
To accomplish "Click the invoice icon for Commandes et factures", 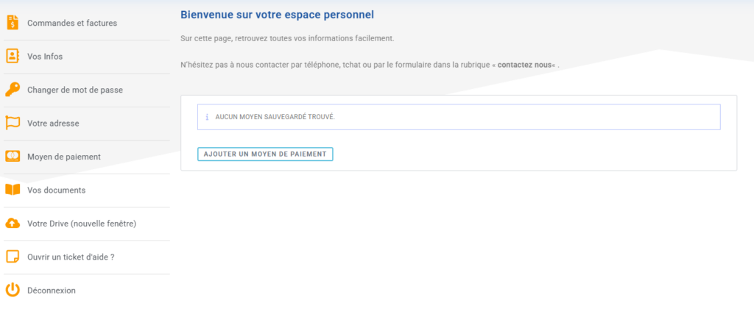I will click(13, 23).
